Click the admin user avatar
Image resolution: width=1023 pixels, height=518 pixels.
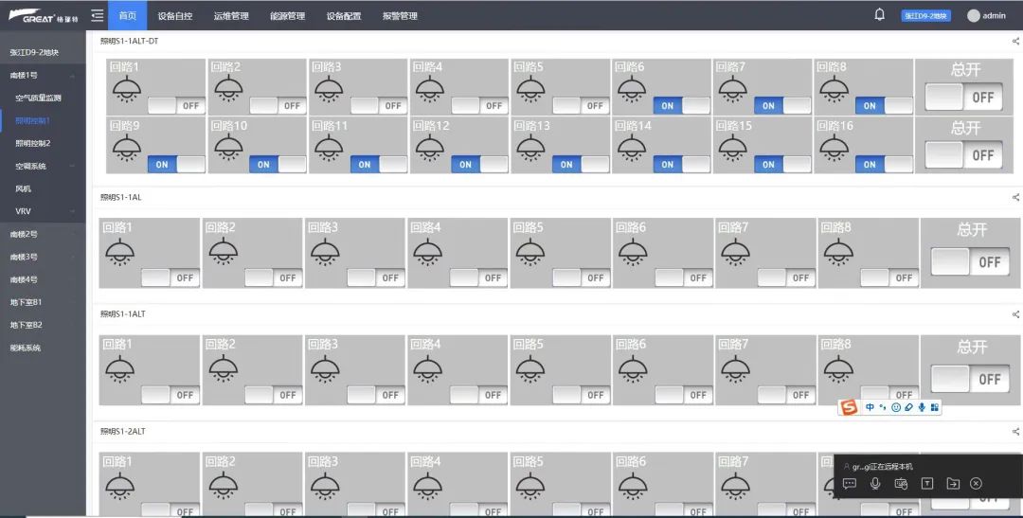(973, 16)
